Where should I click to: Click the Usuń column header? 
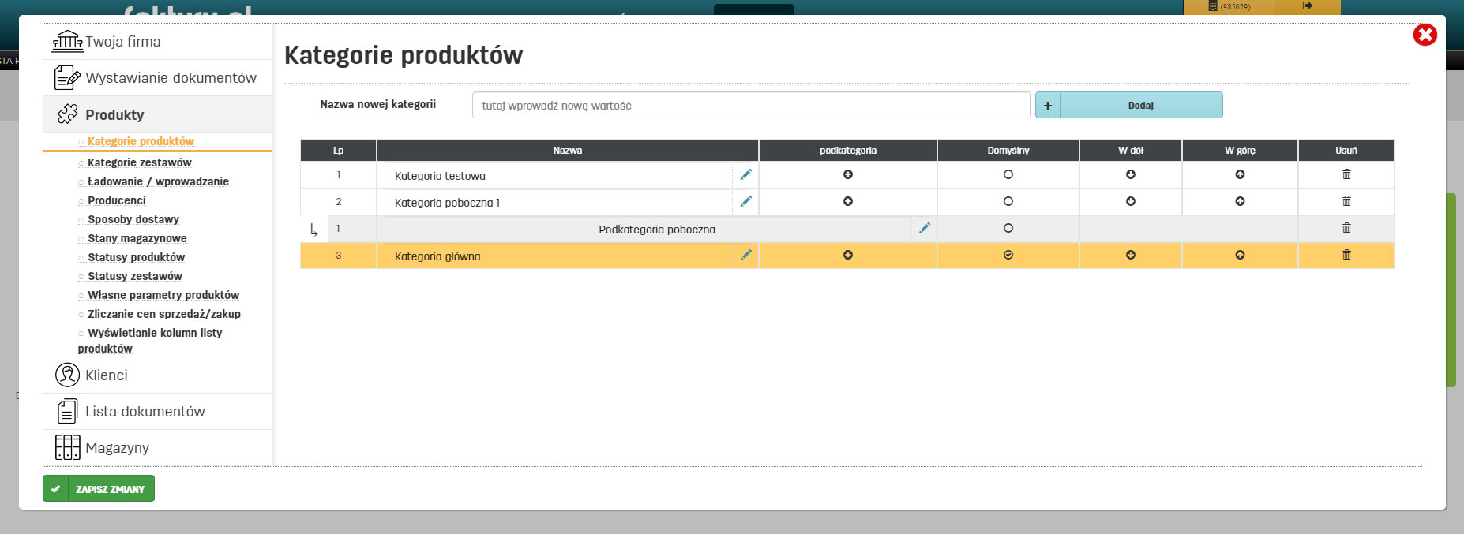pyautogui.click(x=1346, y=150)
